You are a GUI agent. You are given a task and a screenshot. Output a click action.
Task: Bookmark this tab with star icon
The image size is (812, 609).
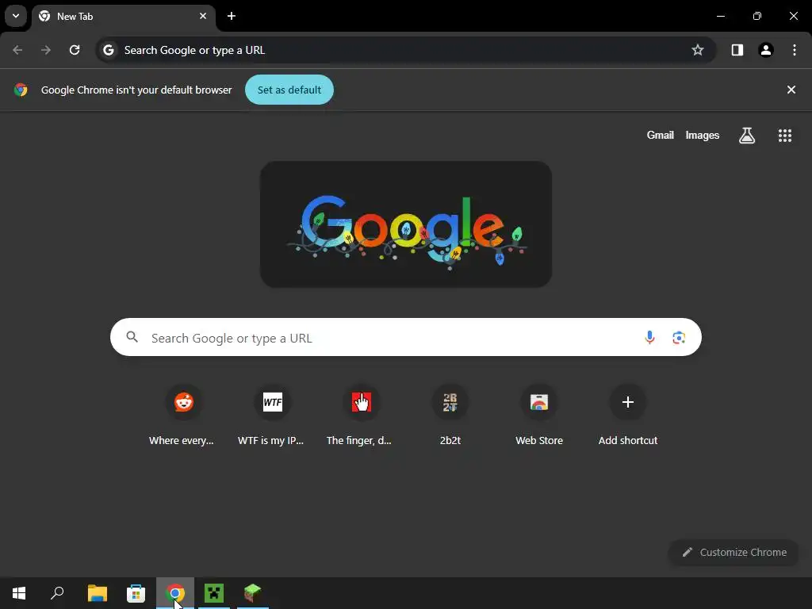(x=698, y=50)
